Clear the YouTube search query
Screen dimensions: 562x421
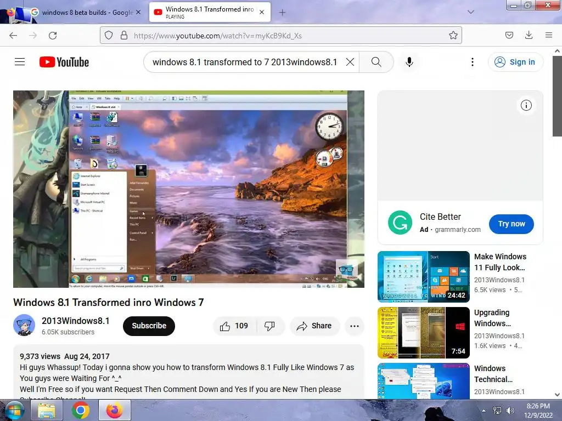point(350,62)
